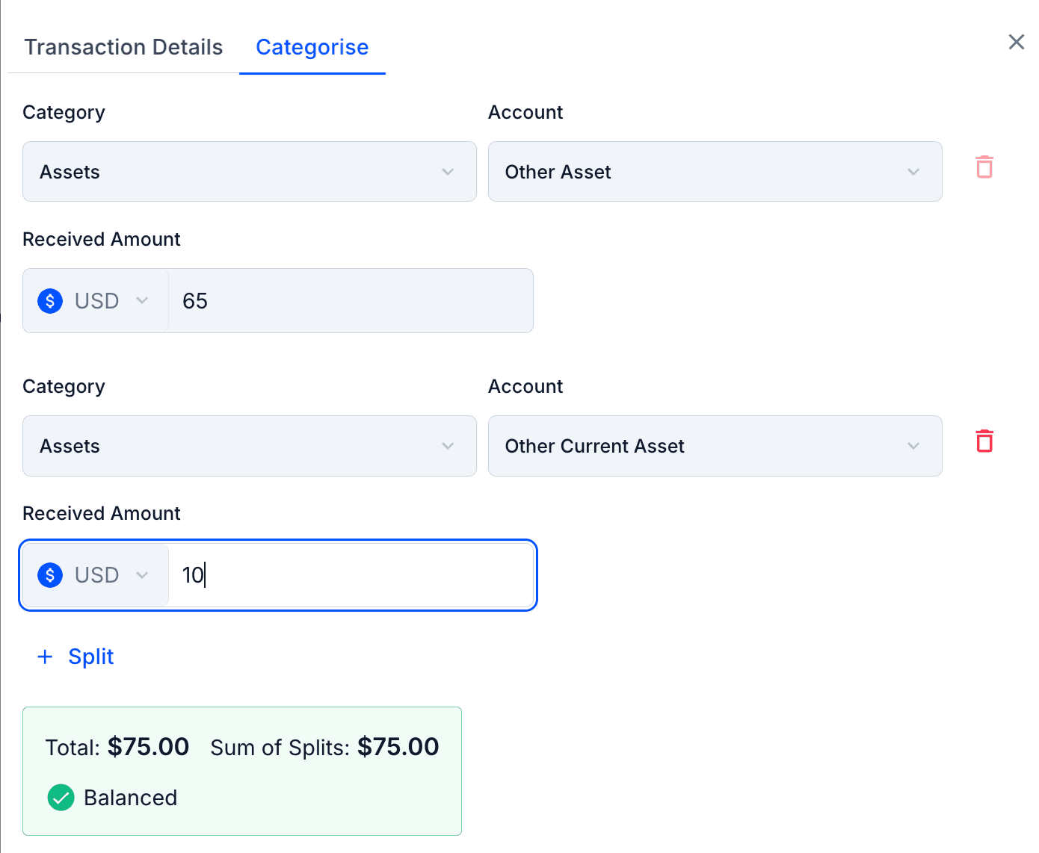1039x853 pixels.
Task: Close the categorise panel with X
Action: click(1016, 42)
